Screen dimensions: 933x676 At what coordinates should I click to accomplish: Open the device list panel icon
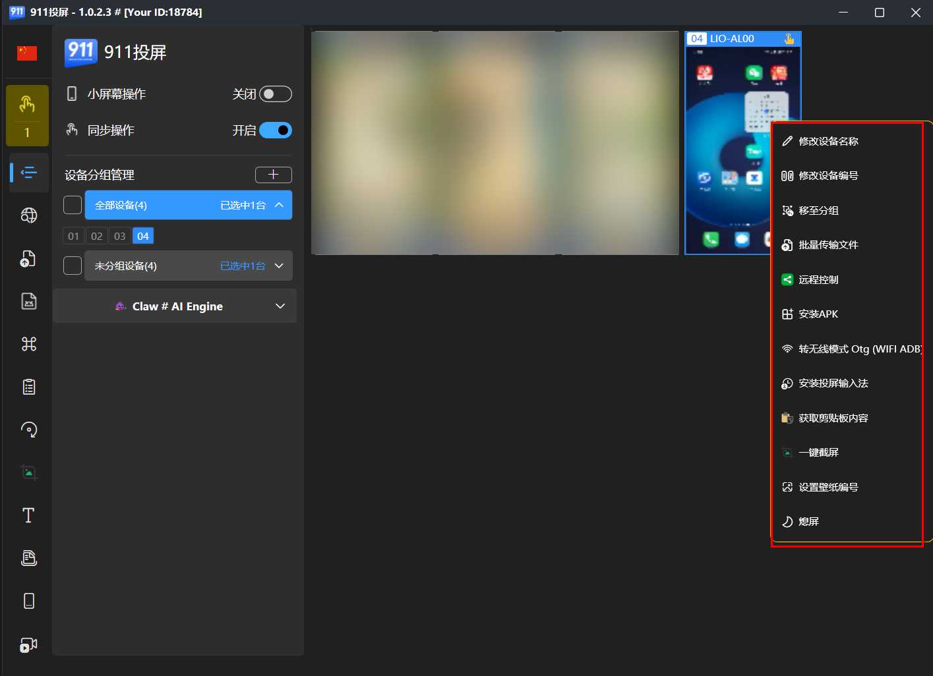click(28, 173)
